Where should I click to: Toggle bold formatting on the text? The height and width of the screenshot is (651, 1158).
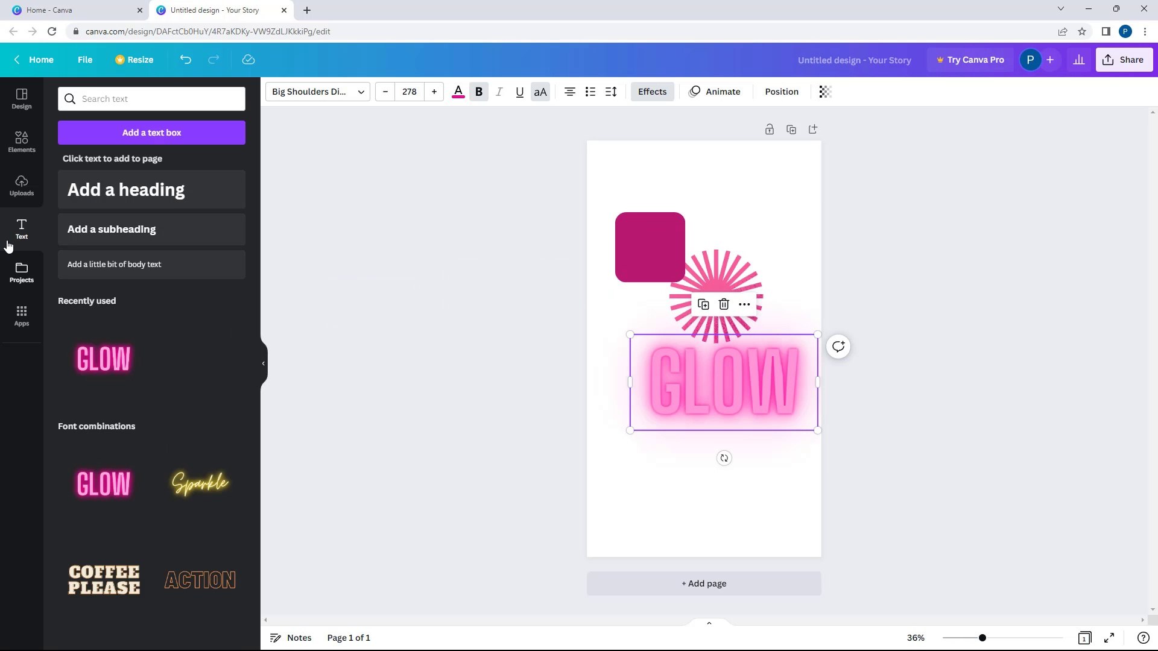pos(478,92)
